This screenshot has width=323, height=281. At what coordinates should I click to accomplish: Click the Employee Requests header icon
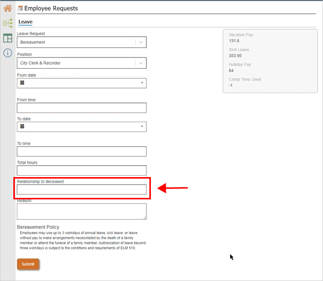(x=20, y=8)
